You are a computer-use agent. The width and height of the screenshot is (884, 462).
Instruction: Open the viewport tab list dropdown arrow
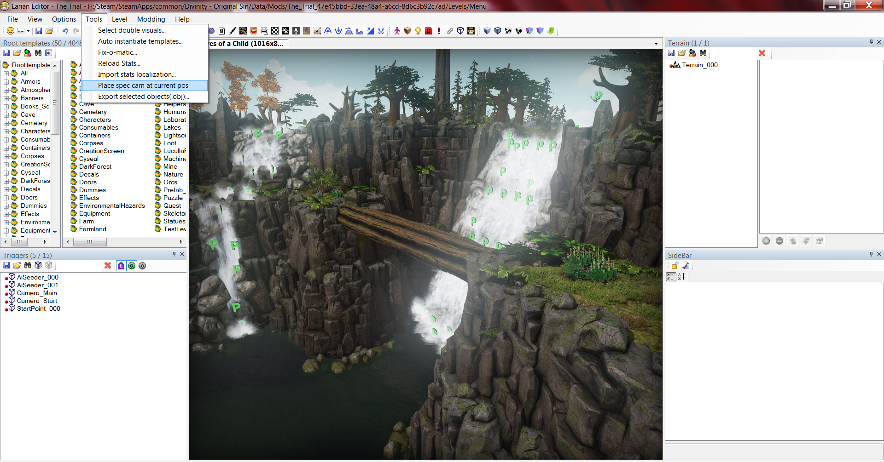click(x=656, y=44)
